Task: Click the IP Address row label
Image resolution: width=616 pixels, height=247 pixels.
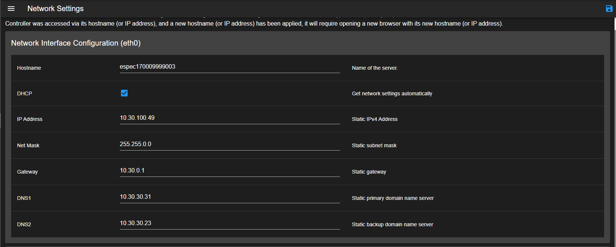Action: [30, 119]
